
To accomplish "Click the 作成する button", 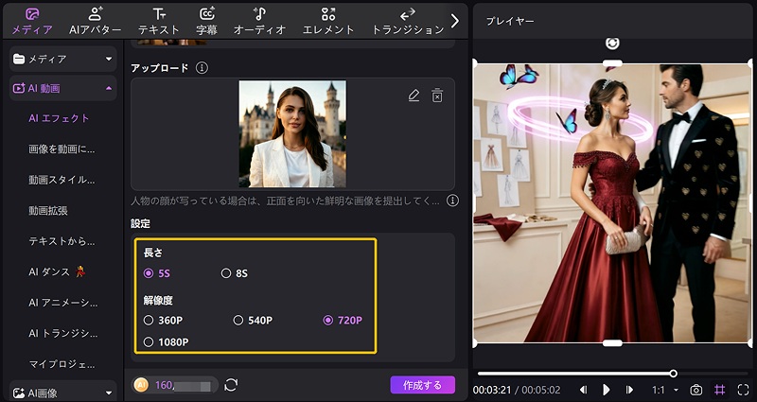I will click(x=422, y=385).
